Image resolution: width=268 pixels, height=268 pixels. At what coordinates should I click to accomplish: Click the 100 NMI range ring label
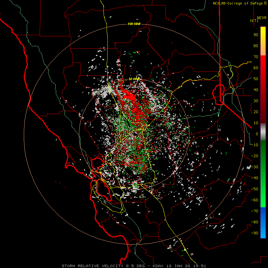click(134, 24)
